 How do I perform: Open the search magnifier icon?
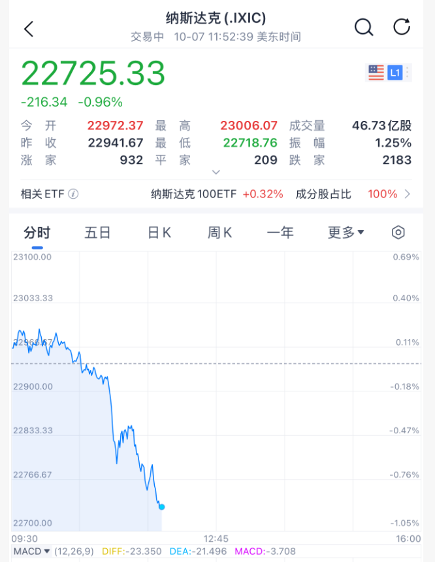[x=363, y=27]
